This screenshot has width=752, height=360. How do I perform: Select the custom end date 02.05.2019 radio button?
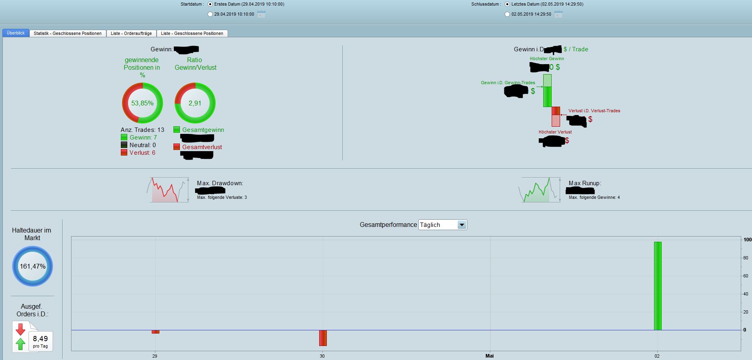point(507,14)
